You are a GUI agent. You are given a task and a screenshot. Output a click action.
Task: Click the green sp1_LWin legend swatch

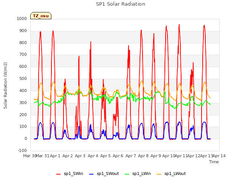(x=127, y=174)
